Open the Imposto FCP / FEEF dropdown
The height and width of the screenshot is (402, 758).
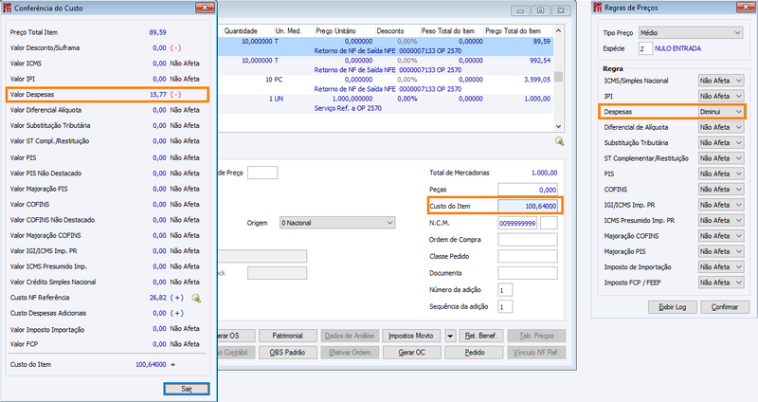pos(721,283)
